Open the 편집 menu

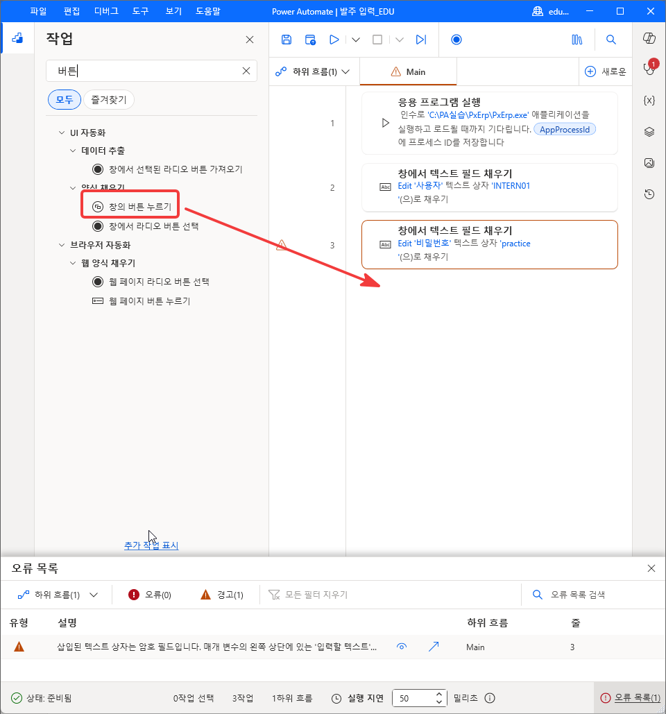tap(71, 11)
